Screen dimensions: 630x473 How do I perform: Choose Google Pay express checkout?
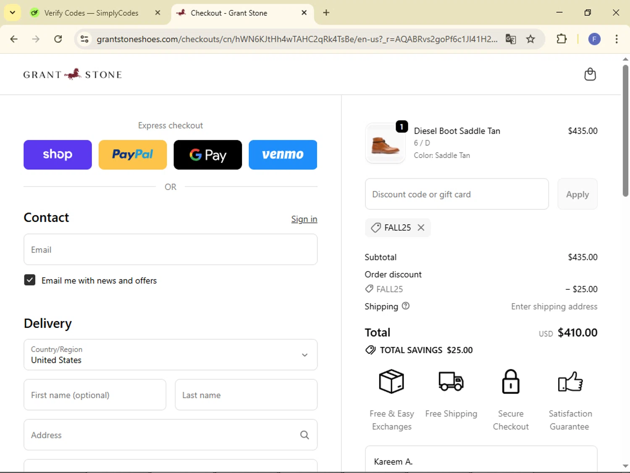[x=207, y=155]
